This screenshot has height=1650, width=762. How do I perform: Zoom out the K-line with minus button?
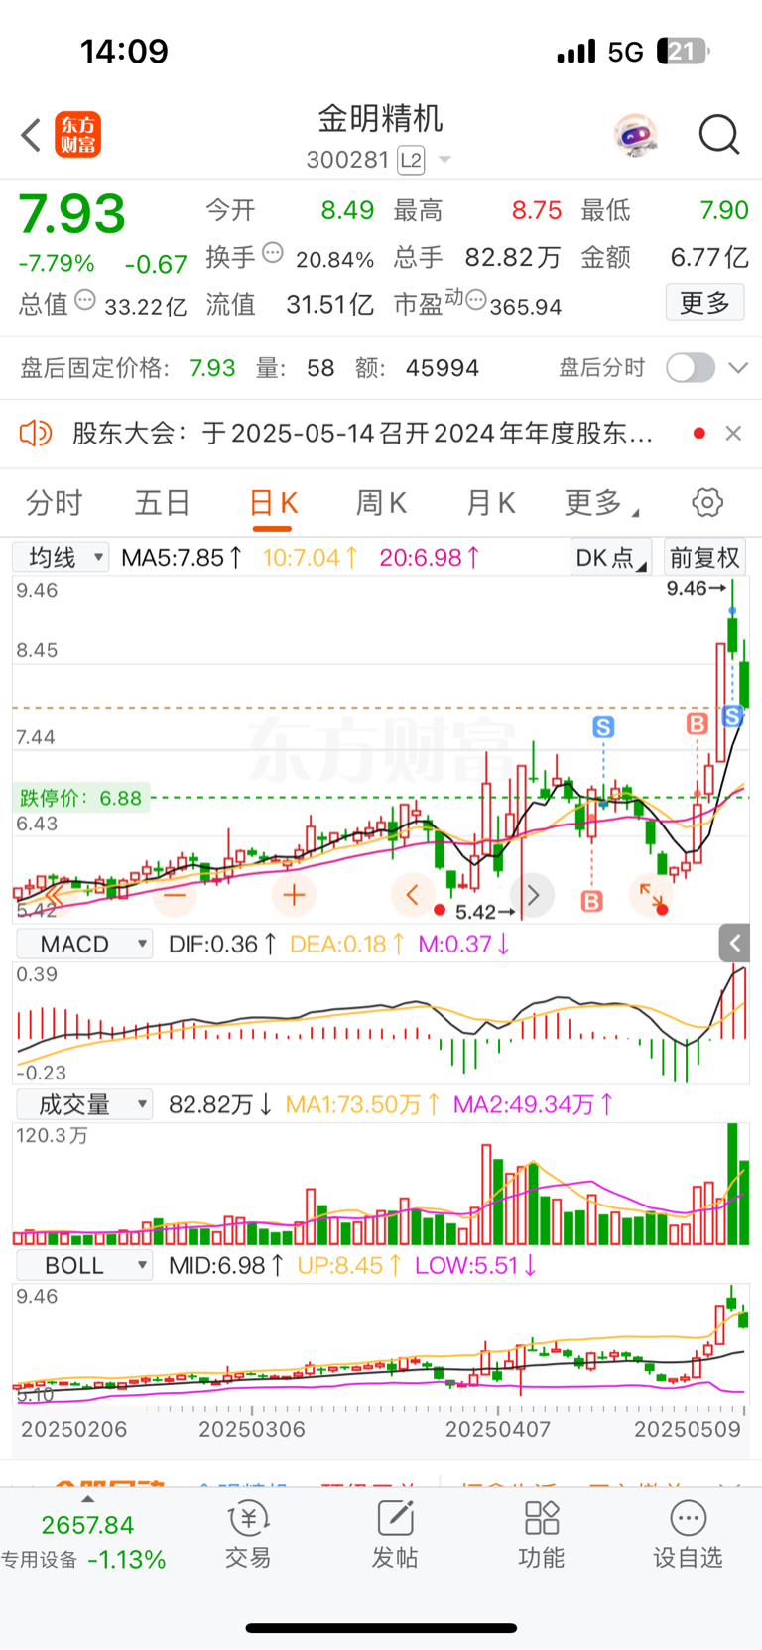(x=175, y=895)
